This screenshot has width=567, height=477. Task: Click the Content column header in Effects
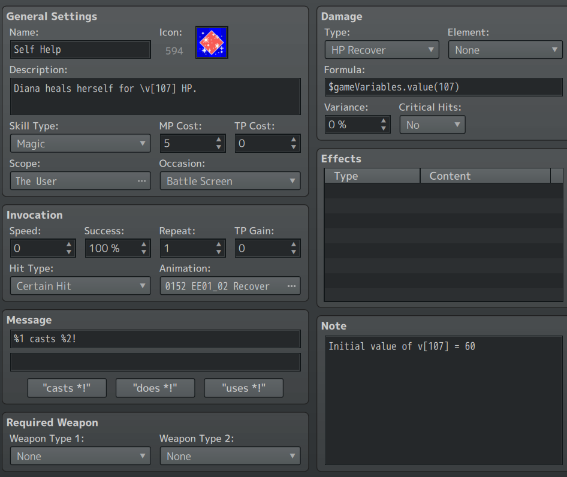[485, 176]
